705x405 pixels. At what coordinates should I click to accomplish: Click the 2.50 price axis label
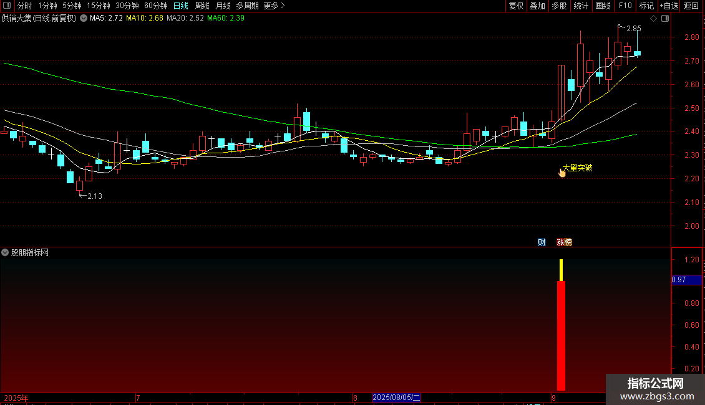pyautogui.click(x=691, y=108)
